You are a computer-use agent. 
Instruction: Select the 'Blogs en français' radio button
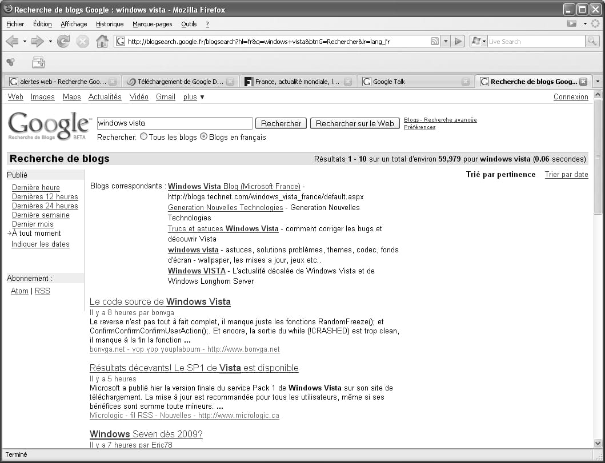coord(204,136)
